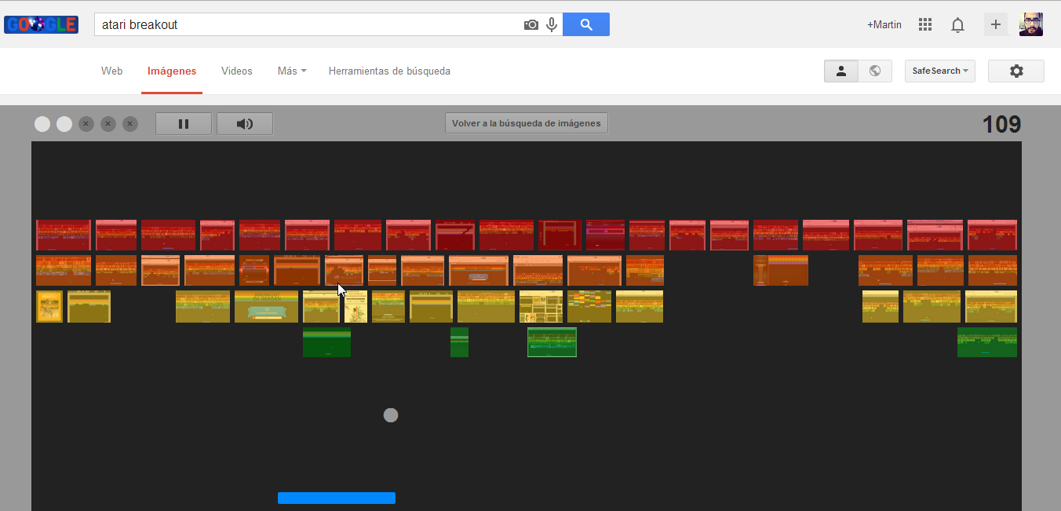Viewport: 1061px width, 511px height.
Task: Pause the Breakout game
Action: click(x=184, y=123)
